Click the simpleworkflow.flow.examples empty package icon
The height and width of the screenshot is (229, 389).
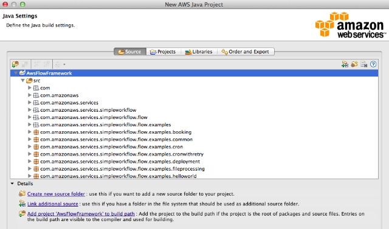[36, 125]
